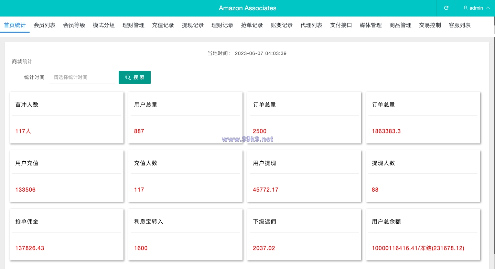The height and width of the screenshot is (269, 495).
Task: Click the local time 2023-06-07 04:03:39
Action: pos(261,53)
